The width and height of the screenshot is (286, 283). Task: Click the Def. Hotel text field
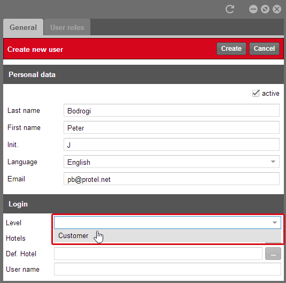click(158, 254)
